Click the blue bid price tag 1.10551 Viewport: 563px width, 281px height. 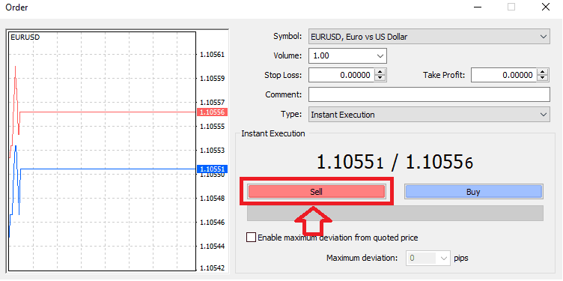[212, 169]
